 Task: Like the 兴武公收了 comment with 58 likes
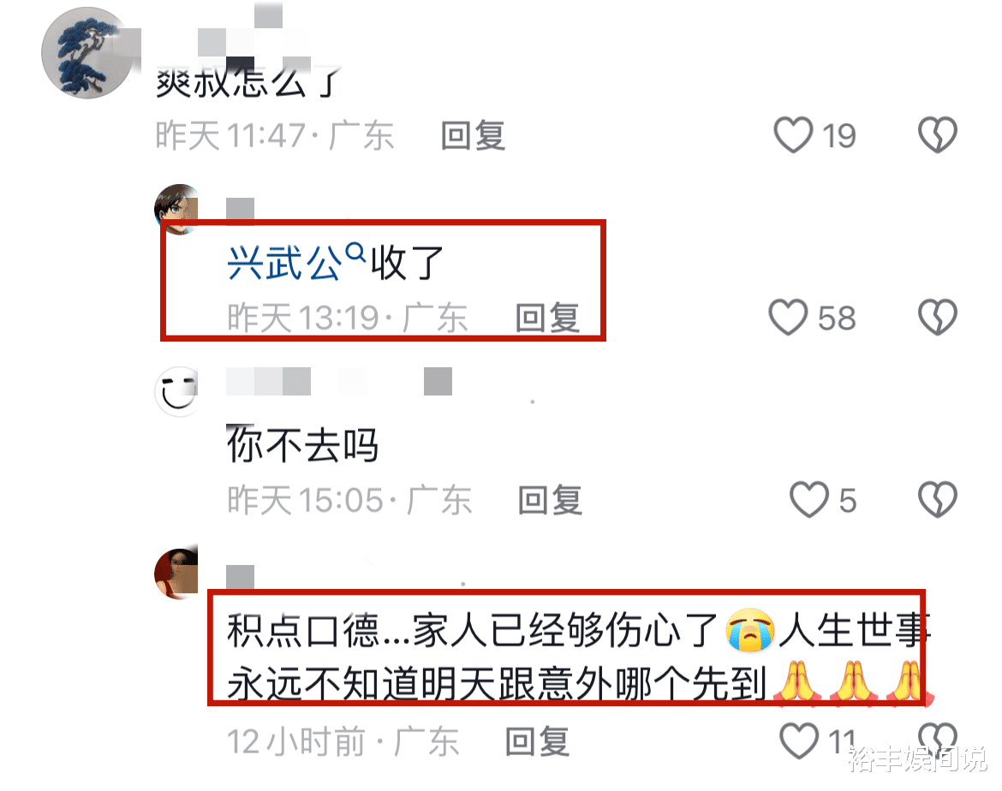pyautogui.click(x=788, y=317)
